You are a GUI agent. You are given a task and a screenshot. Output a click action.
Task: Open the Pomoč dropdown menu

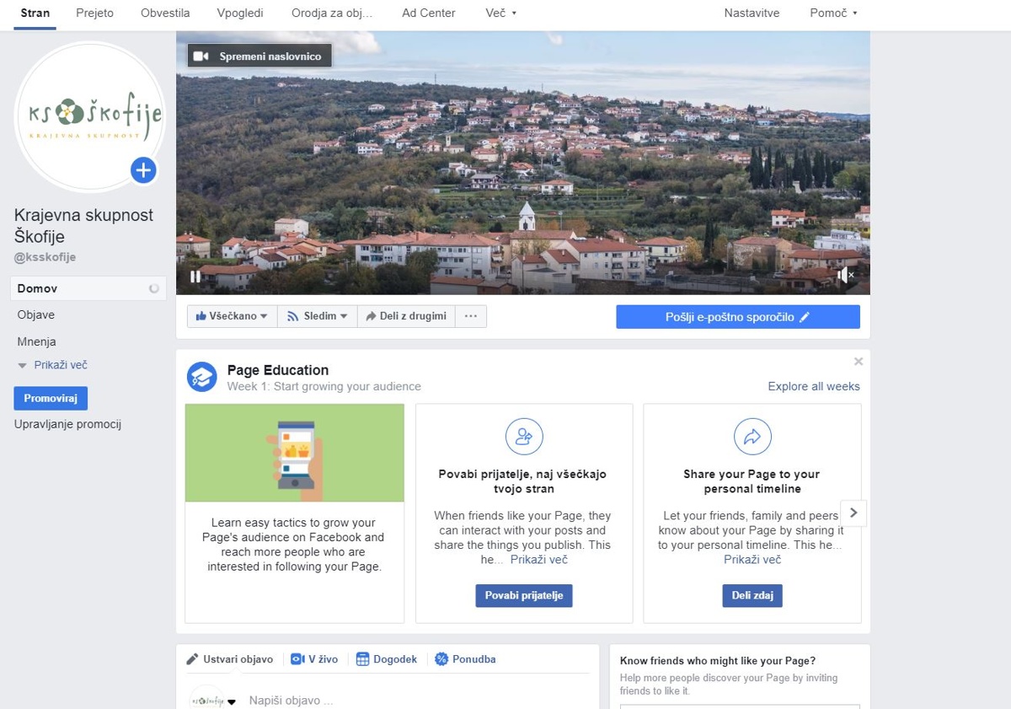point(833,13)
